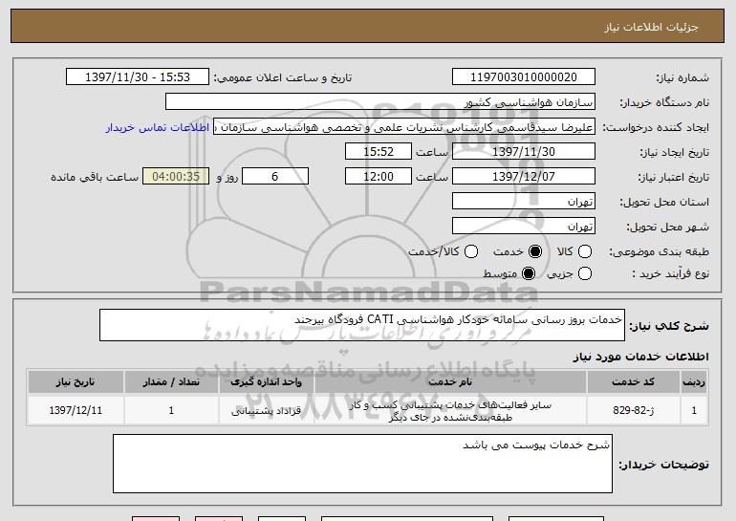Click the تاریخ نیاز column header
Screen dimensions: 736x521
[76, 382]
